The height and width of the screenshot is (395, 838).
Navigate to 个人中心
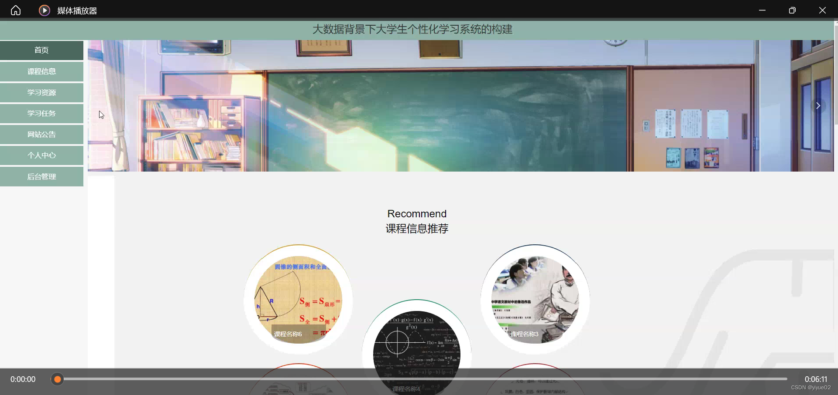[41, 155]
